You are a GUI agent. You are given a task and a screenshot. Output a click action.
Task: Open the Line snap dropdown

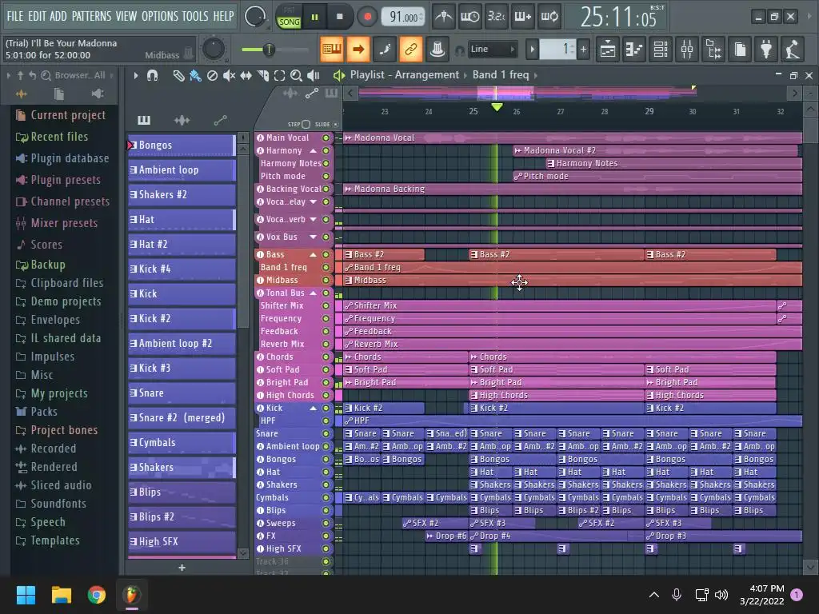(492, 50)
